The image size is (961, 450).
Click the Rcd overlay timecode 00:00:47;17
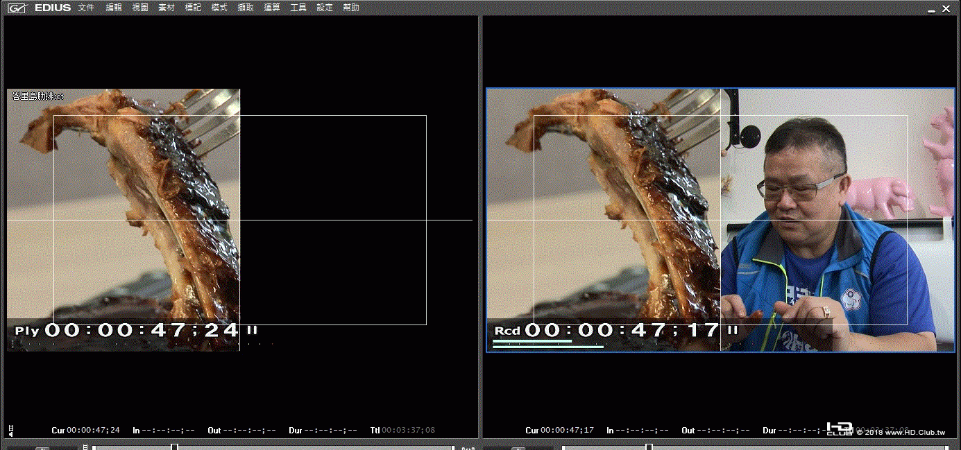pos(622,330)
